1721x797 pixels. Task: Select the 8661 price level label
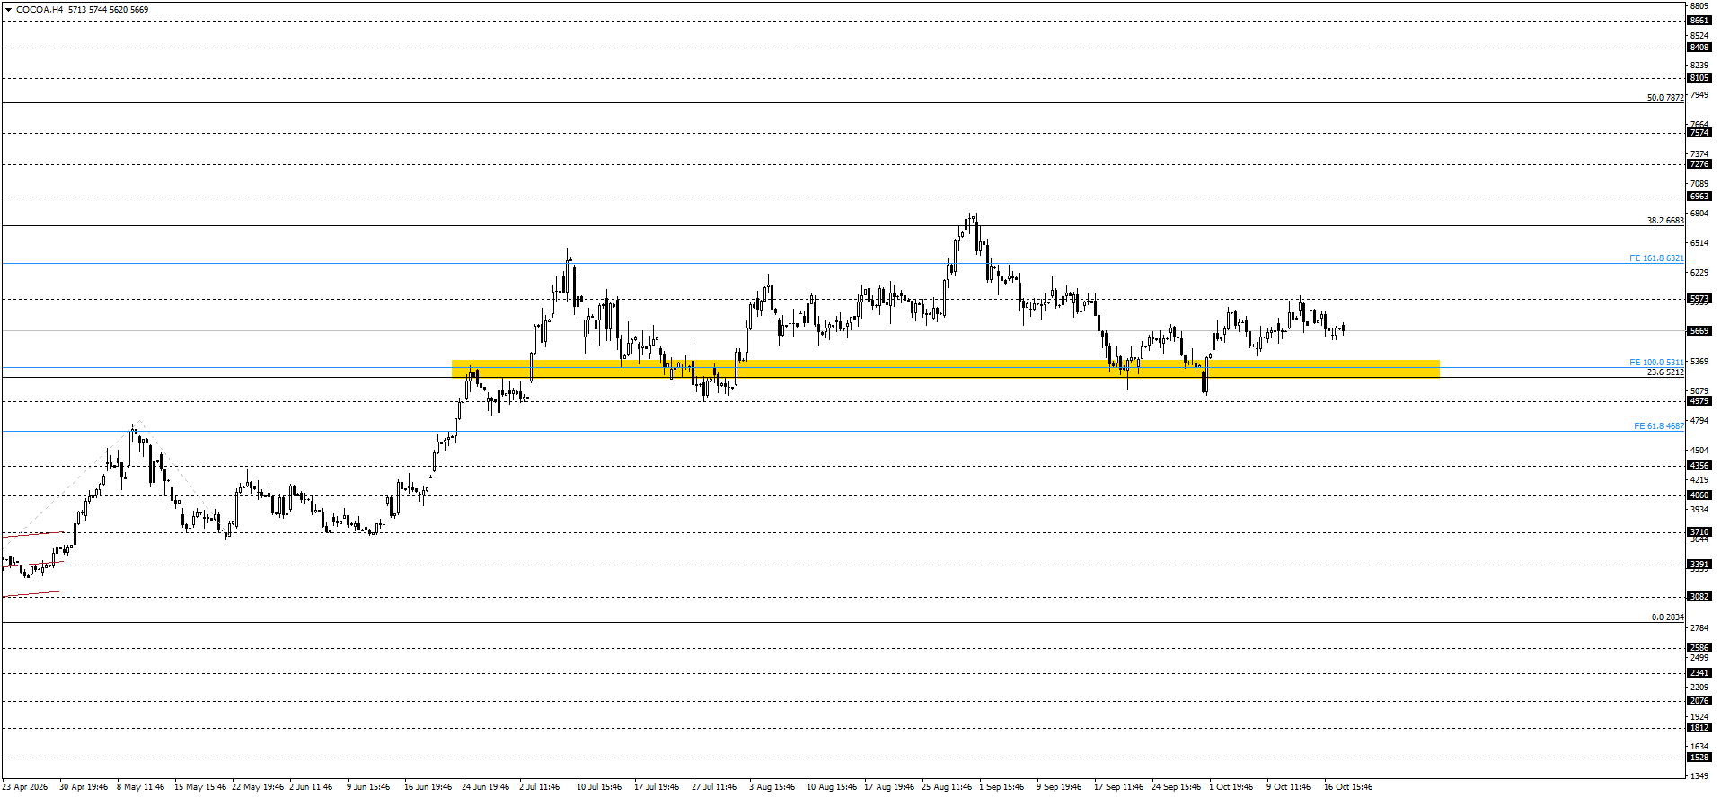point(1699,21)
